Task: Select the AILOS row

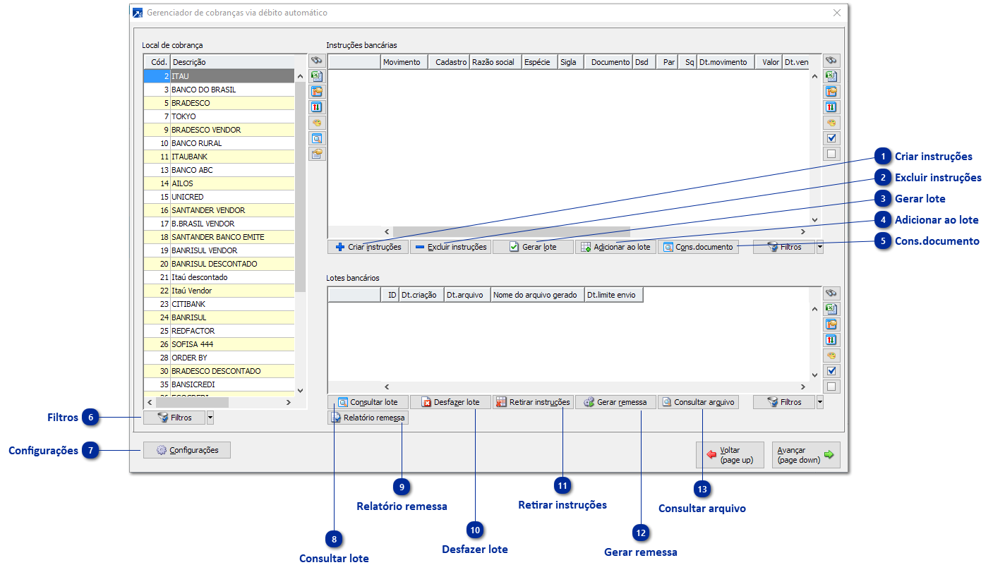Action: click(x=219, y=183)
